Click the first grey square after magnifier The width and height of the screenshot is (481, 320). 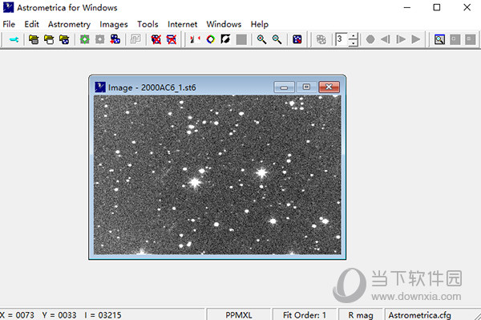(455, 39)
